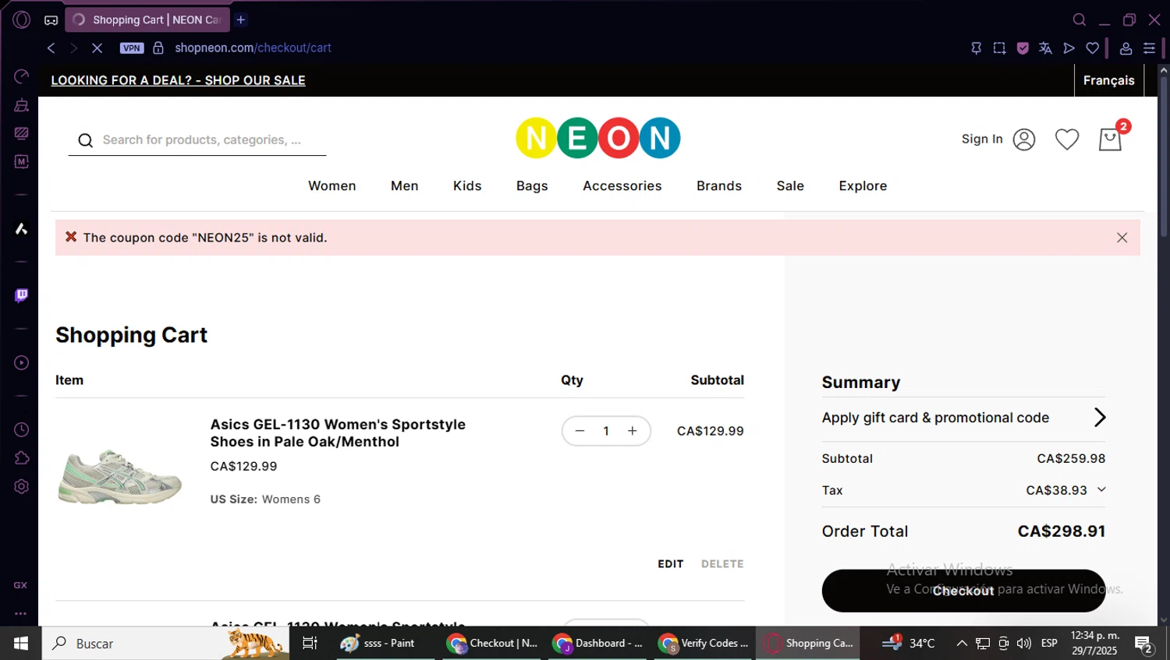This screenshot has width=1170, height=660.
Task: Open sidebar settings gear
Action: click(x=22, y=486)
